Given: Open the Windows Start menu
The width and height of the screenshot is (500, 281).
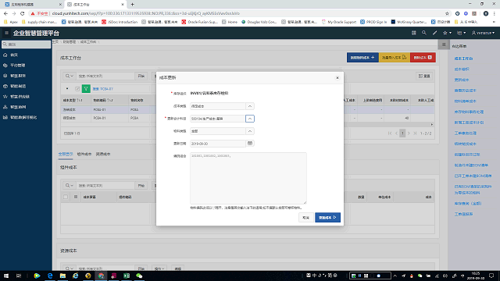Looking at the screenshot, I should [x=6, y=276].
